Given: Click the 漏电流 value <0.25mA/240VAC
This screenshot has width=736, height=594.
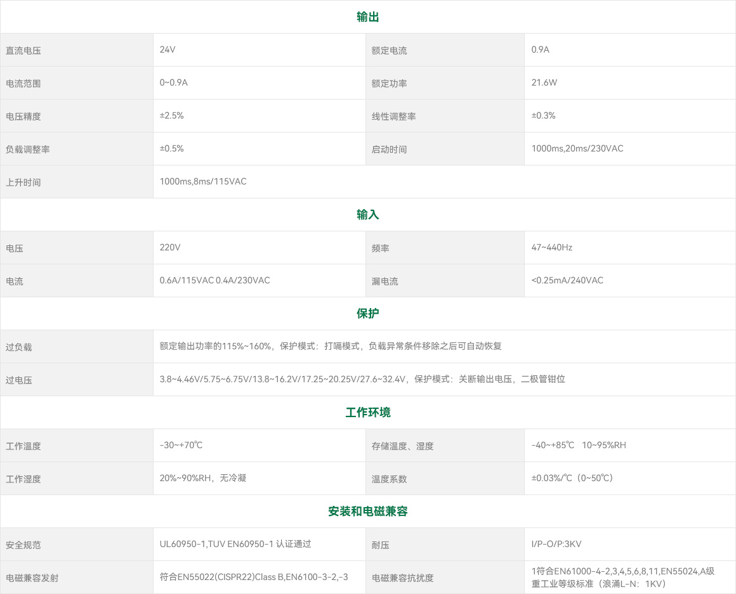Looking at the screenshot, I should 567,280.
